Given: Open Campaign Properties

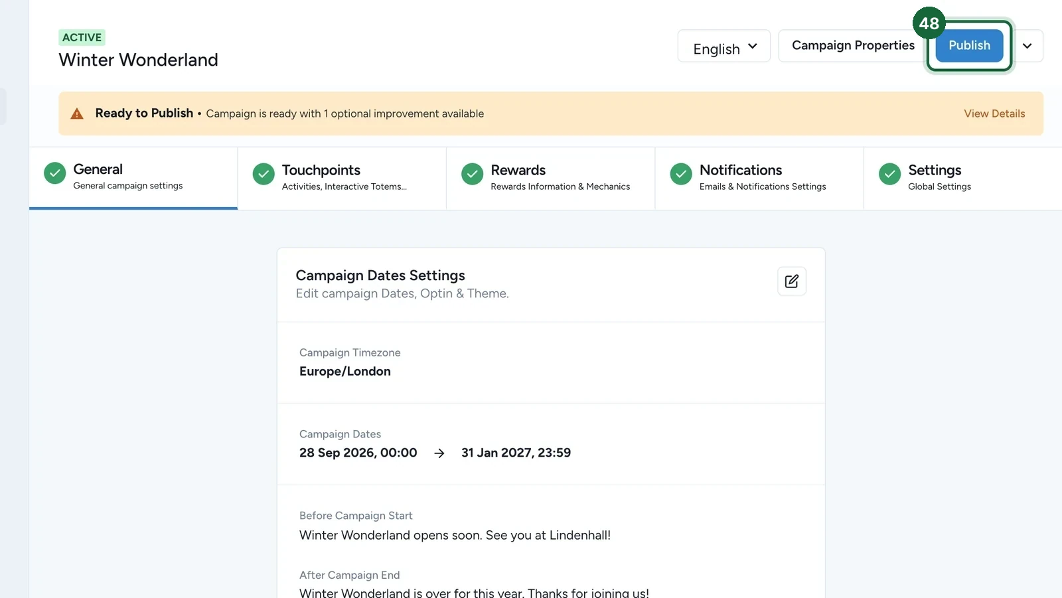Looking at the screenshot, I should 853,46.
